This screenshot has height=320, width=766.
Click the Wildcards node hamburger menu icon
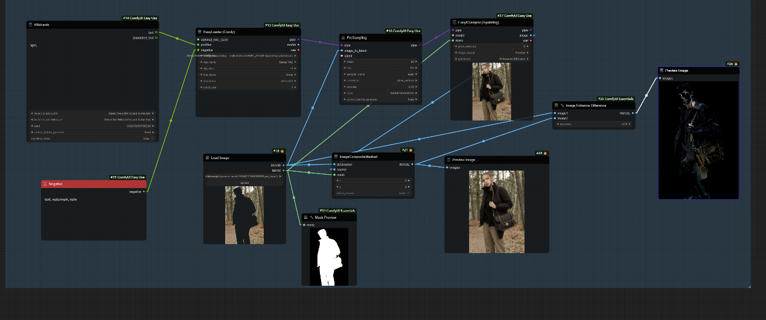pos(30,25)
